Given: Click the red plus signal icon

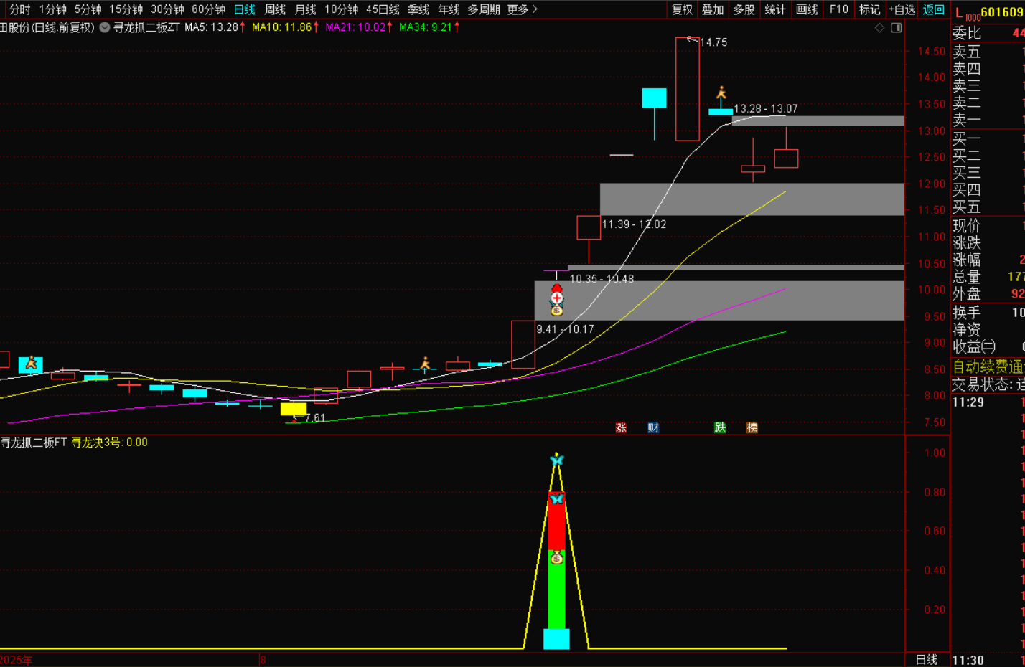Looking at the screenshot, I should click(556, 297).
